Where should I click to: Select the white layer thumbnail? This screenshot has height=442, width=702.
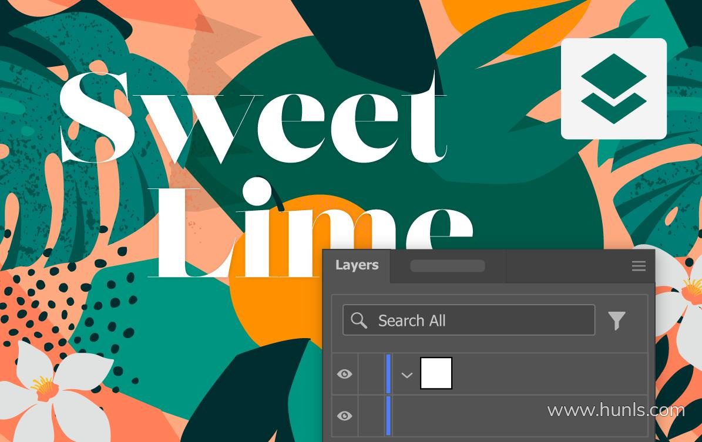point(436,373)
